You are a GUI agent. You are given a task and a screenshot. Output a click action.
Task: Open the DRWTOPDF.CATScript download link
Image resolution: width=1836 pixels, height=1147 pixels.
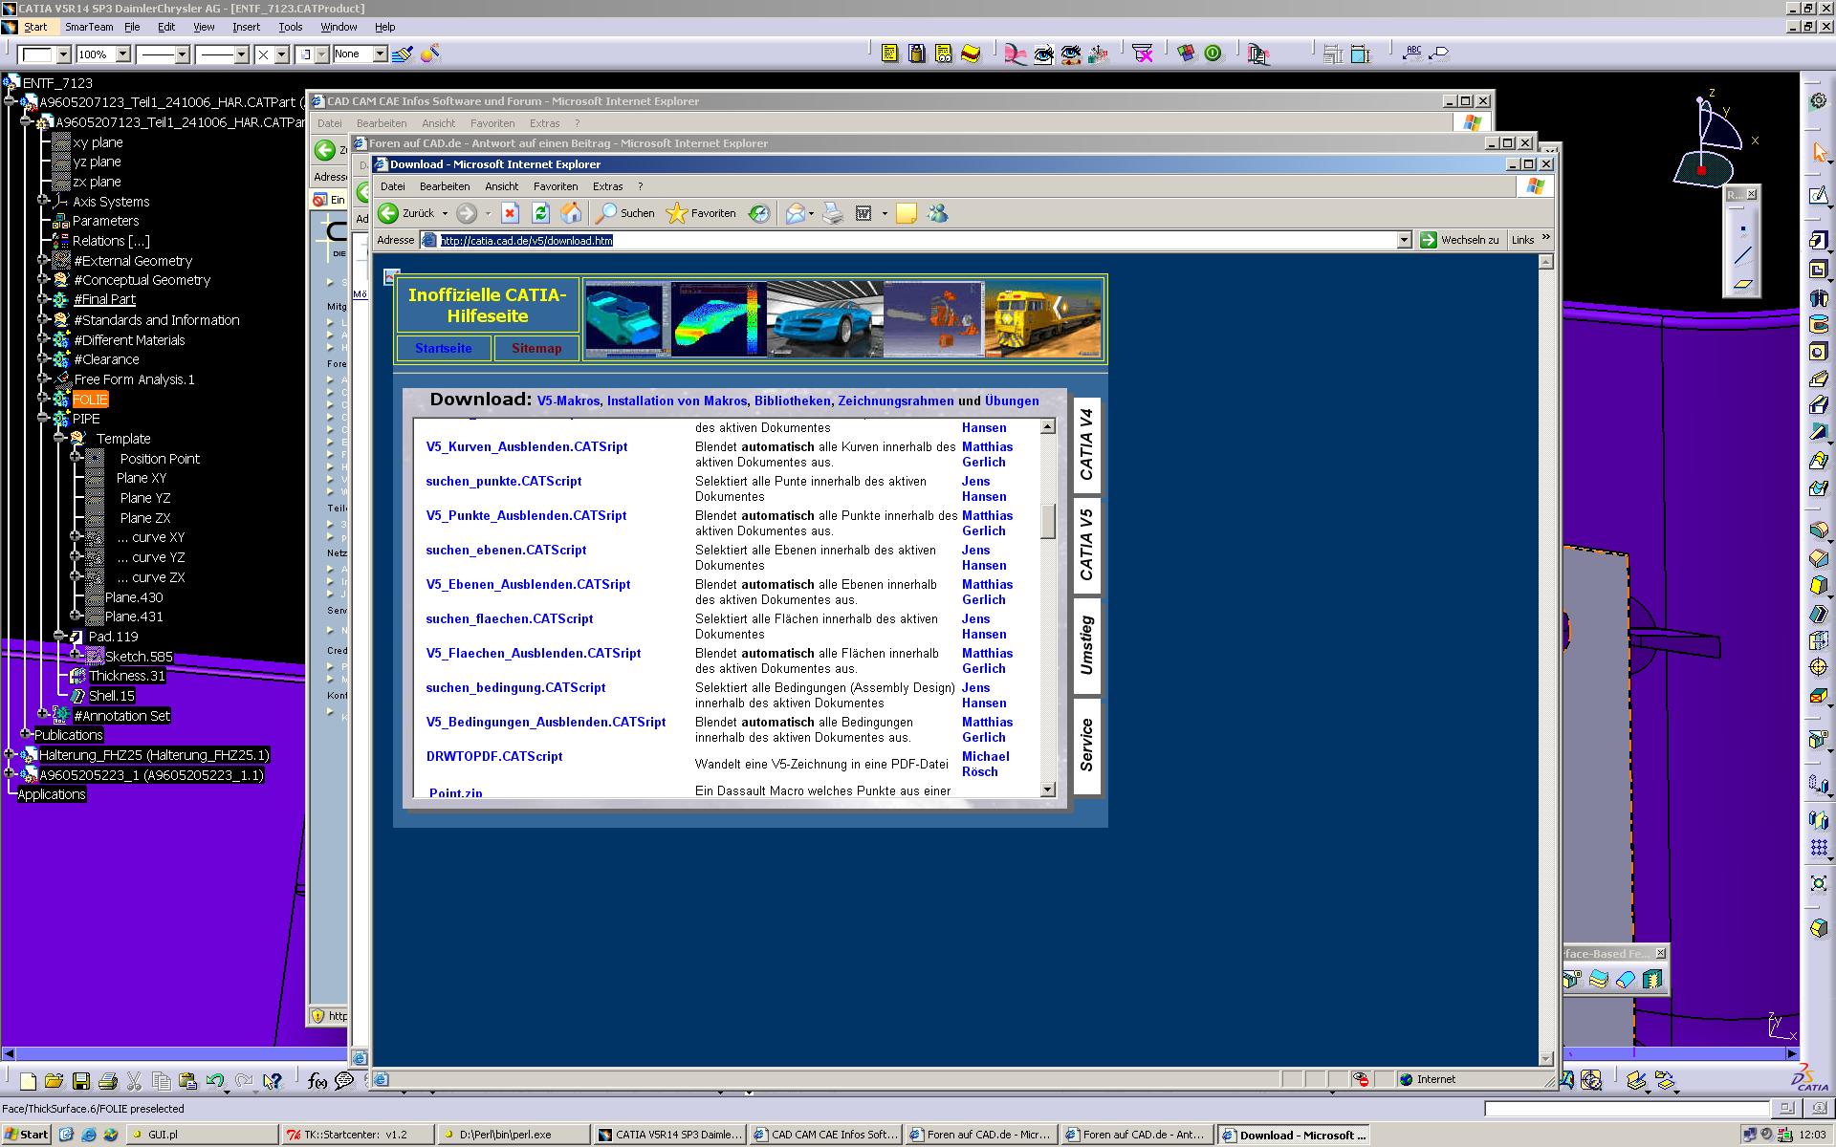point(494,756)
